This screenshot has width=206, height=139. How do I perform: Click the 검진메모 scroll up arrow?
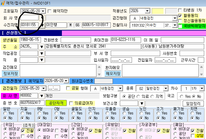click(x=99, y=67)
